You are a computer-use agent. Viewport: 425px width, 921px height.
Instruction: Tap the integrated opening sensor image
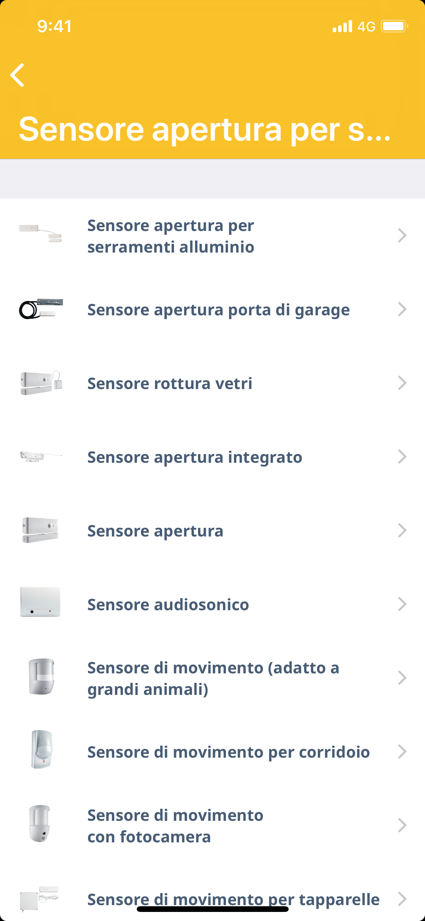(x=41, y=456)
